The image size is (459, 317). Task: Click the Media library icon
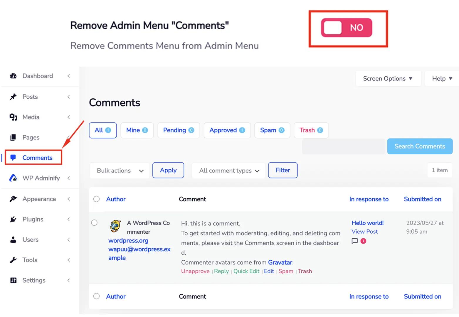tap(13, 117)
